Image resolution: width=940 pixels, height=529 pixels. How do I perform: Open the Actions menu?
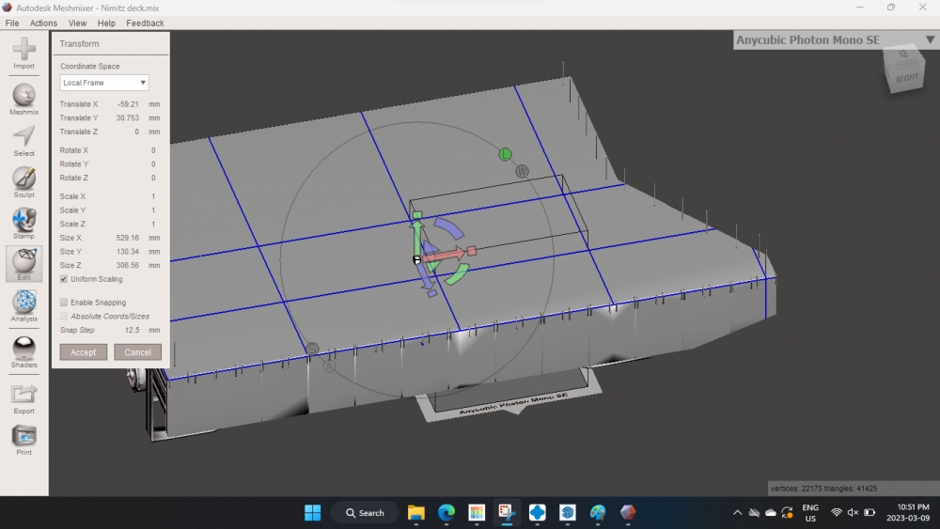point(44,23)
